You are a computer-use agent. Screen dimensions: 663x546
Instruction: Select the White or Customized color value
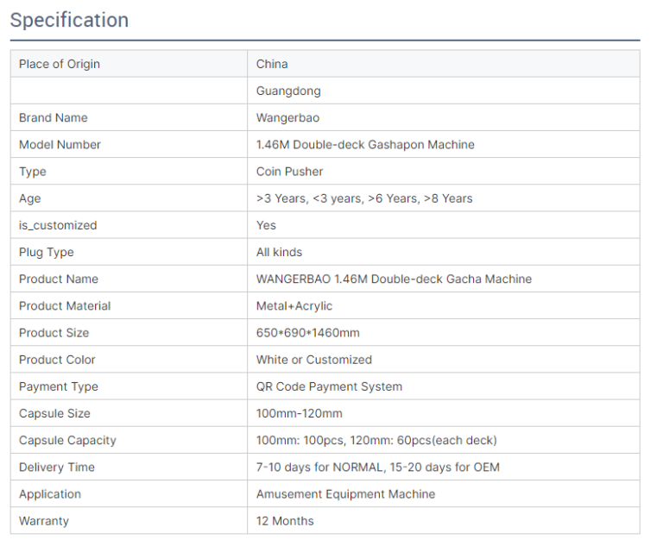[x=313, y=359]
